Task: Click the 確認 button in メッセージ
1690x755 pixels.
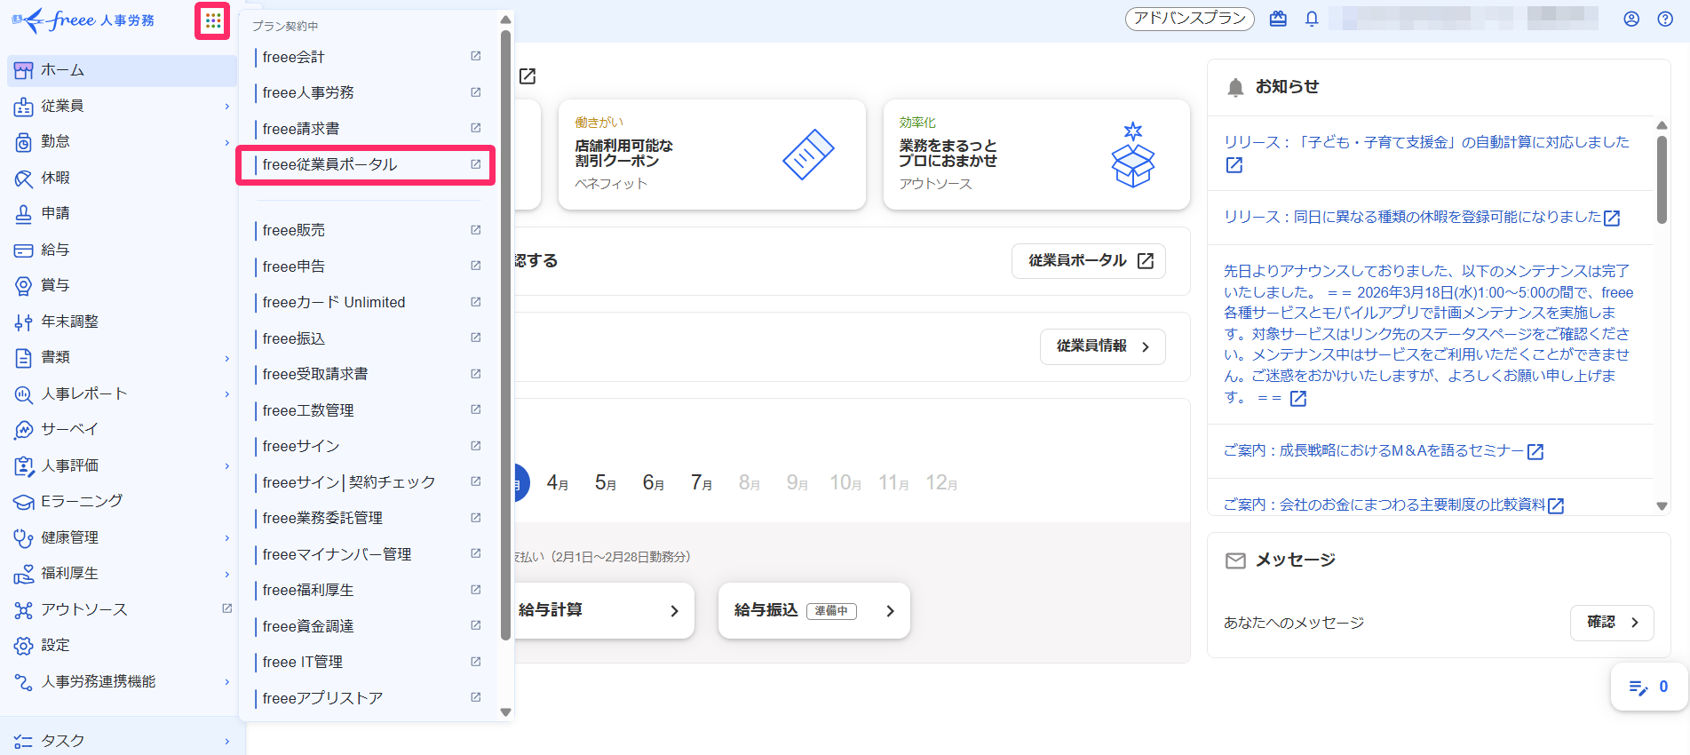Action: pos(1612,623)
